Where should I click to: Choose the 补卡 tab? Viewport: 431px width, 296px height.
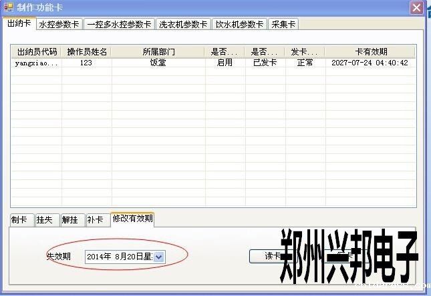point(96,220)
